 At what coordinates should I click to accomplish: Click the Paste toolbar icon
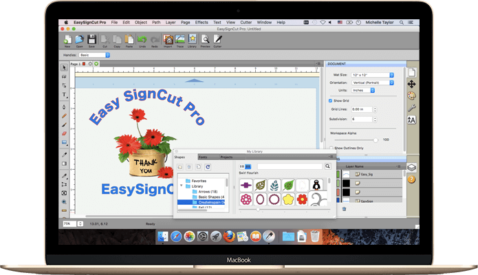coord(129,40)
